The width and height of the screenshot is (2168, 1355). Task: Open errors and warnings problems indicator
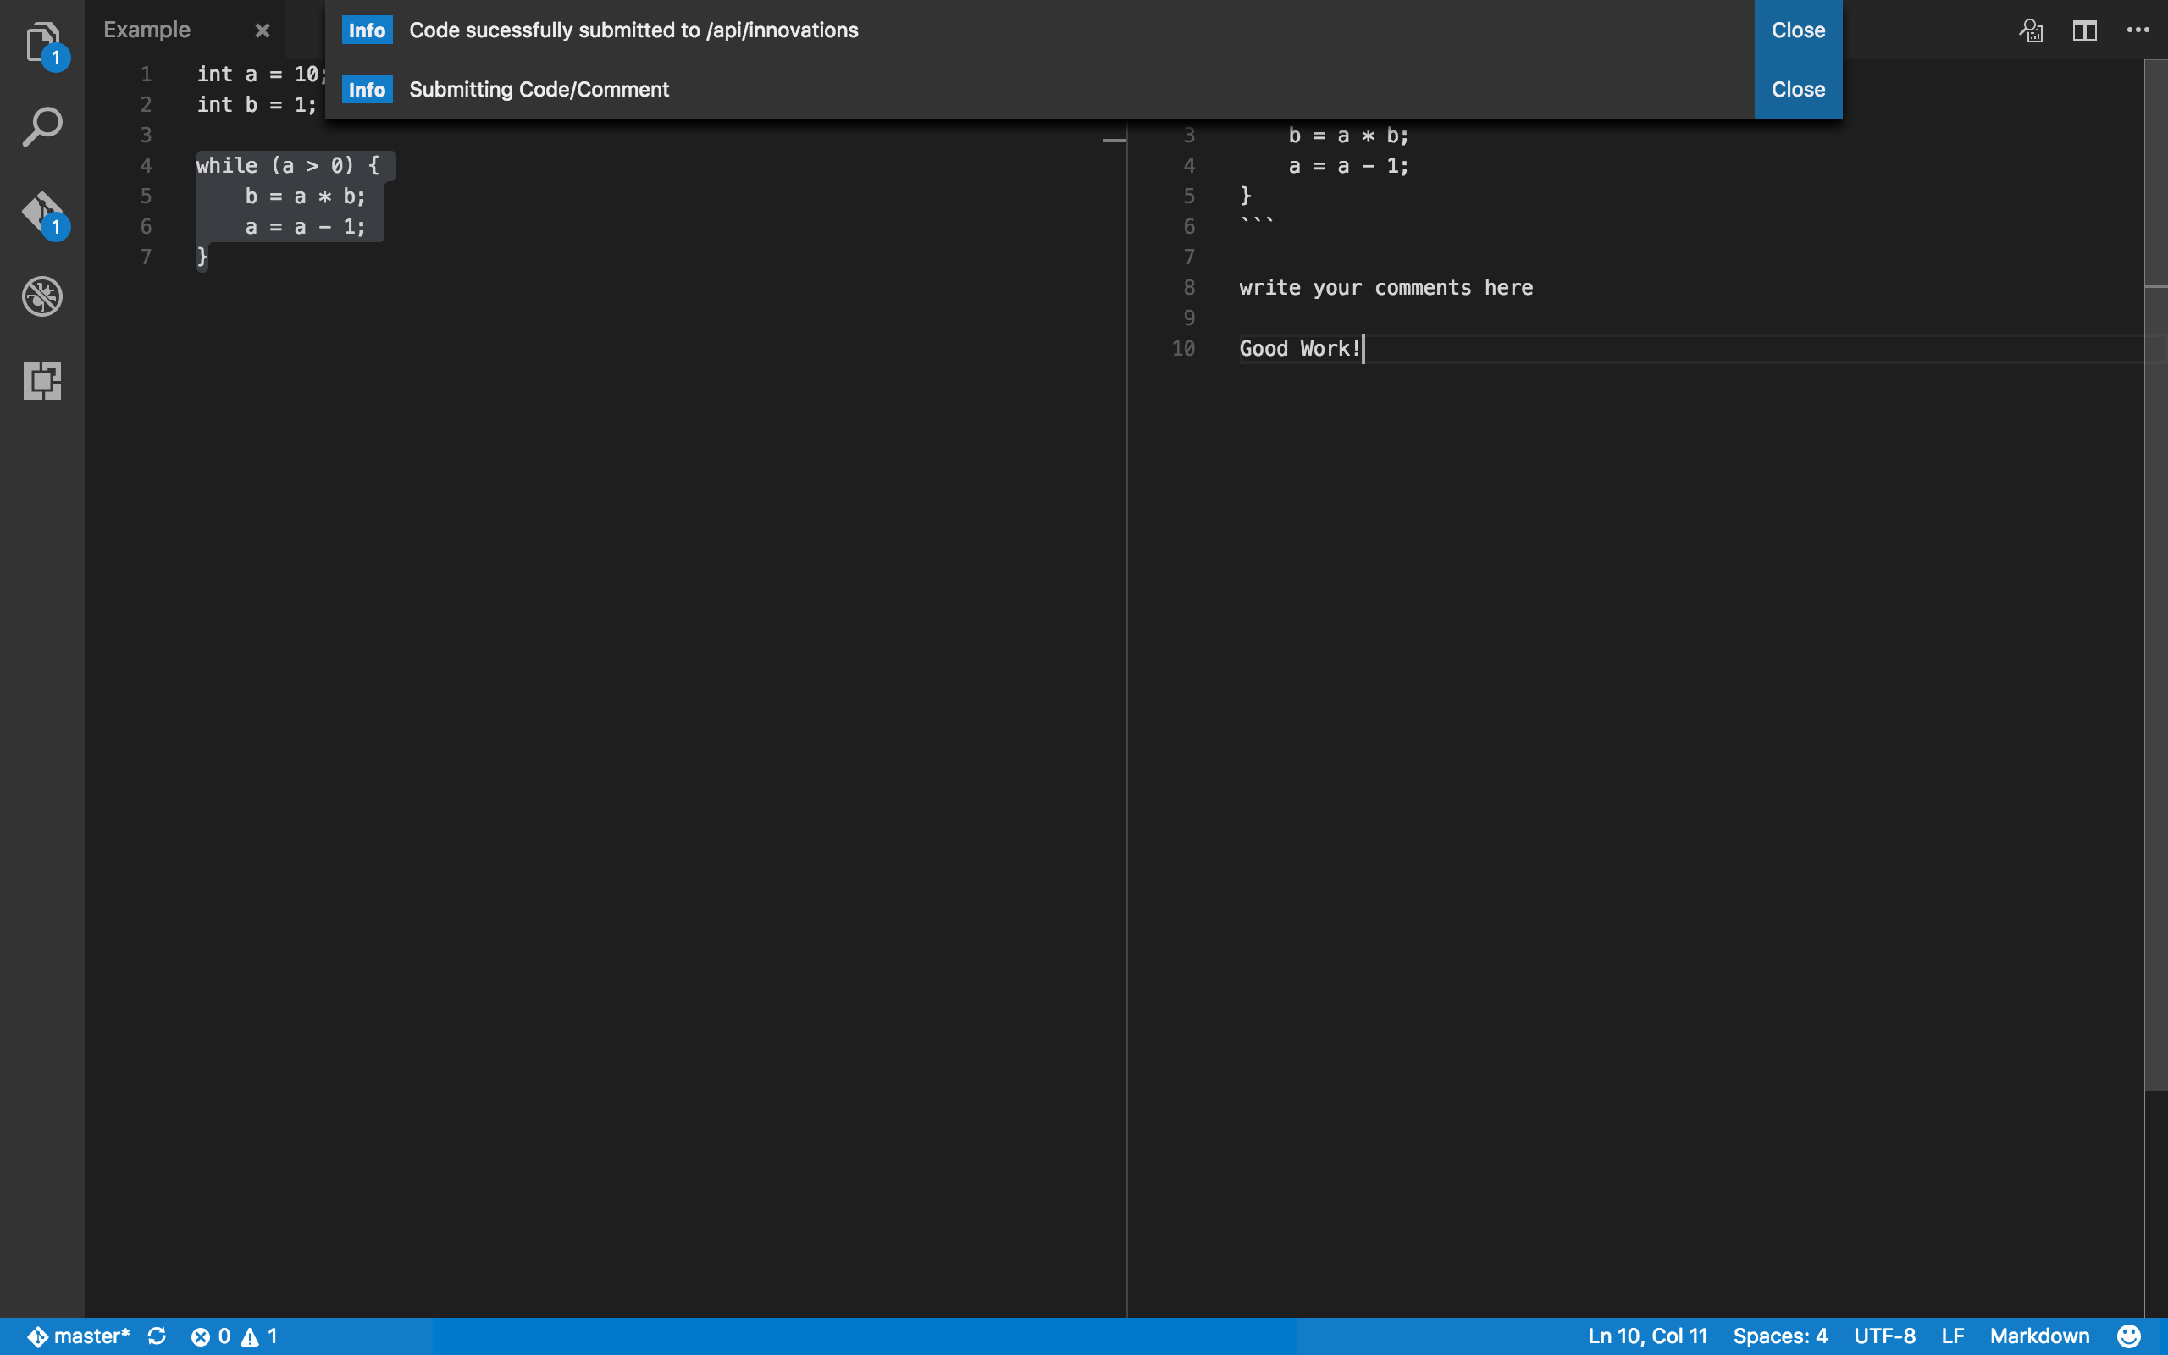(x=234, y=1336)
